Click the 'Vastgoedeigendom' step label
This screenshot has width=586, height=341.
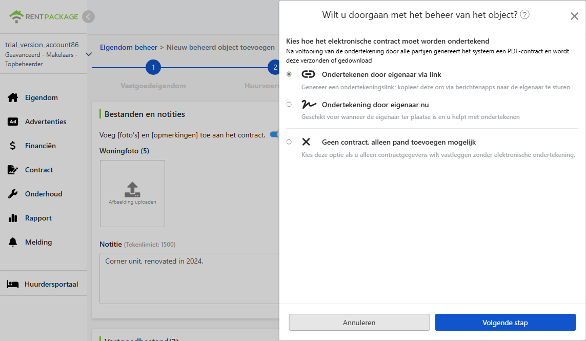click(x=153, y=86)
